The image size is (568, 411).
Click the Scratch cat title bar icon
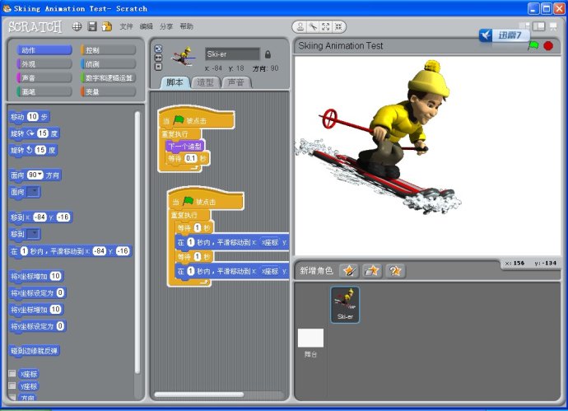pyautogui.click(x=7, y=8)
